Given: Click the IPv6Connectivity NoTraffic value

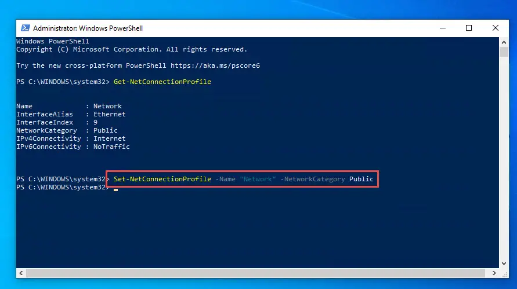Looking at the screenshot, I should [111, 147].
